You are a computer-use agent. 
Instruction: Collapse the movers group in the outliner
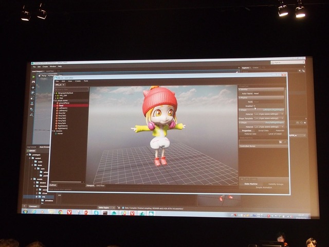tap(52, 131)
